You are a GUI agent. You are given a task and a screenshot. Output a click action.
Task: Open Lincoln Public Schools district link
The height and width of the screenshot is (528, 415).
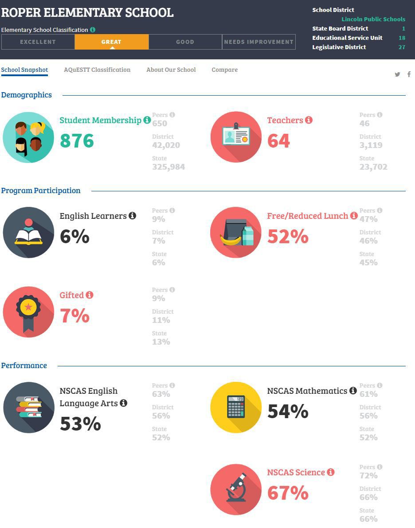[373, 19]
